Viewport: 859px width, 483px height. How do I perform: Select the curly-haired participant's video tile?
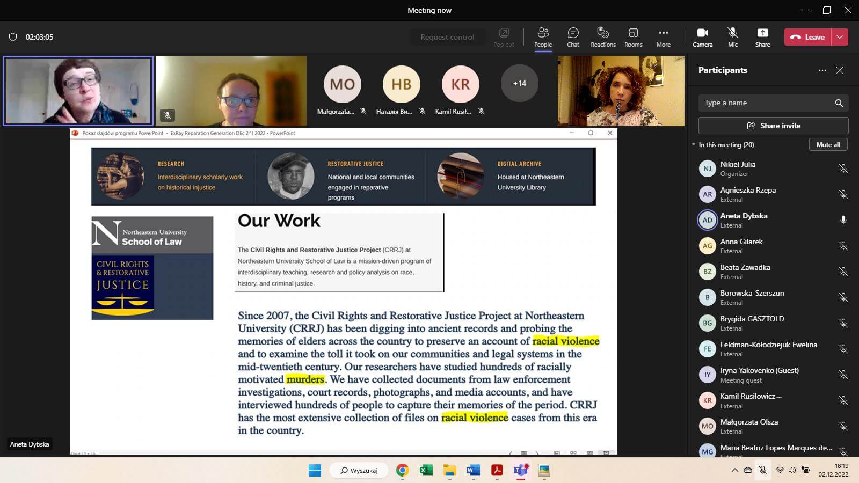[x=621, y=91]
